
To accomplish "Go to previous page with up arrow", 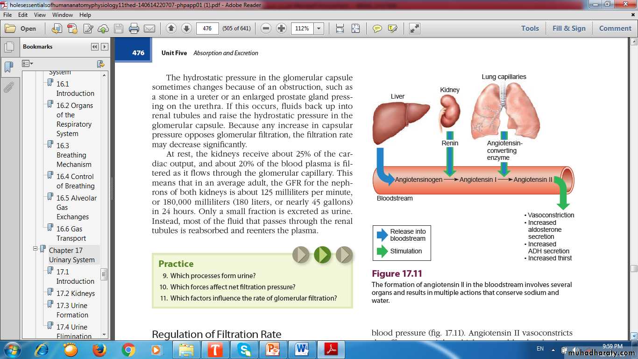I will point(171,29).
